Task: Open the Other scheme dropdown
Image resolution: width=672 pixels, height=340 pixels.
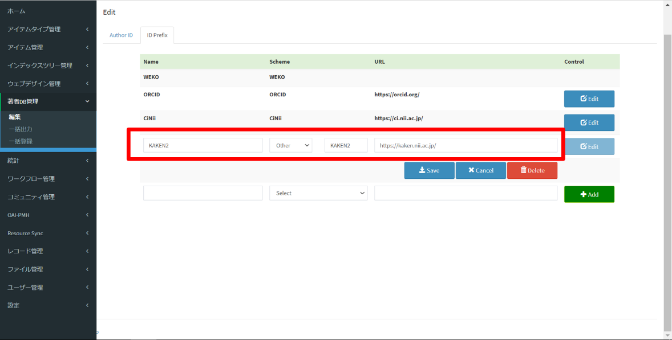Action: pyautogui.click(x=290, y=145)
